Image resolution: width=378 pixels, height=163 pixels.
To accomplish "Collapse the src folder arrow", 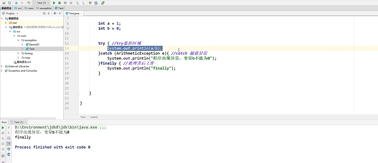I will [10, 31].
